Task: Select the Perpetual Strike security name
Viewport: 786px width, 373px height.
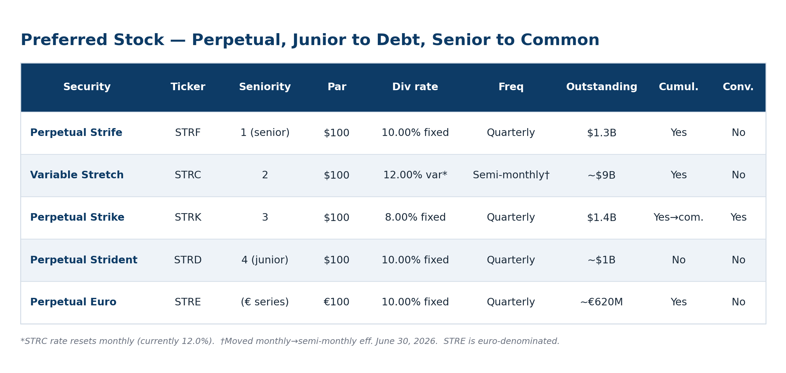Action: pos(77,218)
